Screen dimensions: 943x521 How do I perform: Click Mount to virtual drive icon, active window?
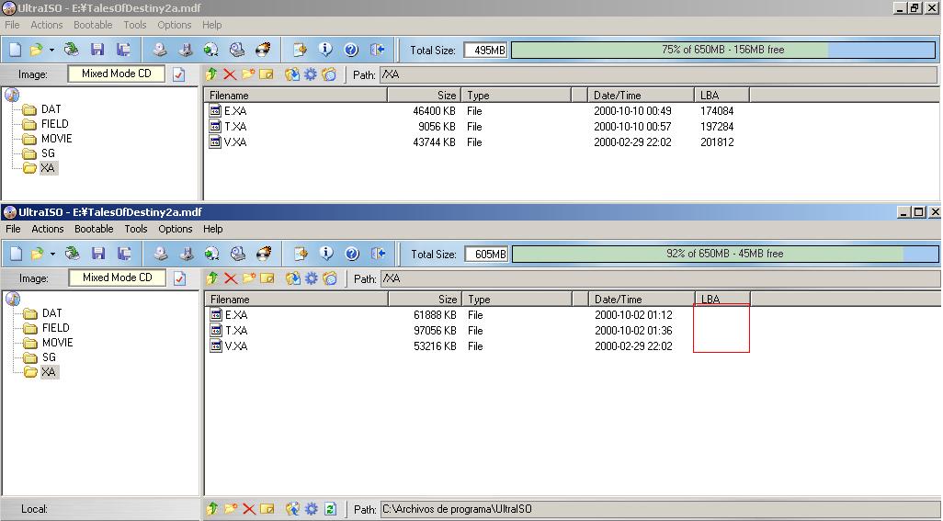[238, 254]
